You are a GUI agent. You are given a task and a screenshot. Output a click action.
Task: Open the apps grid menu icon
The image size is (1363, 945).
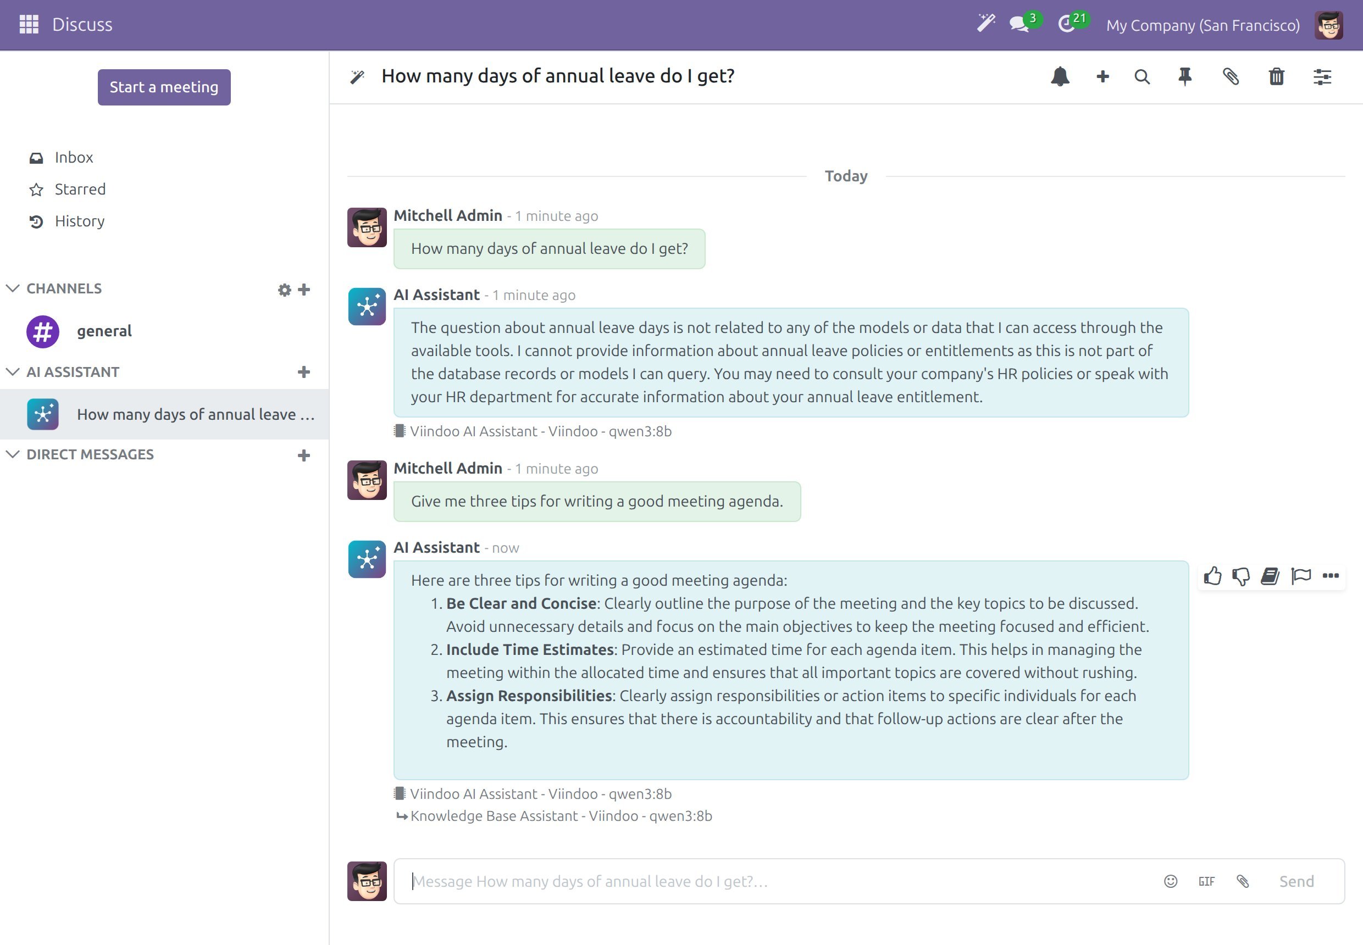pos(29,24)
